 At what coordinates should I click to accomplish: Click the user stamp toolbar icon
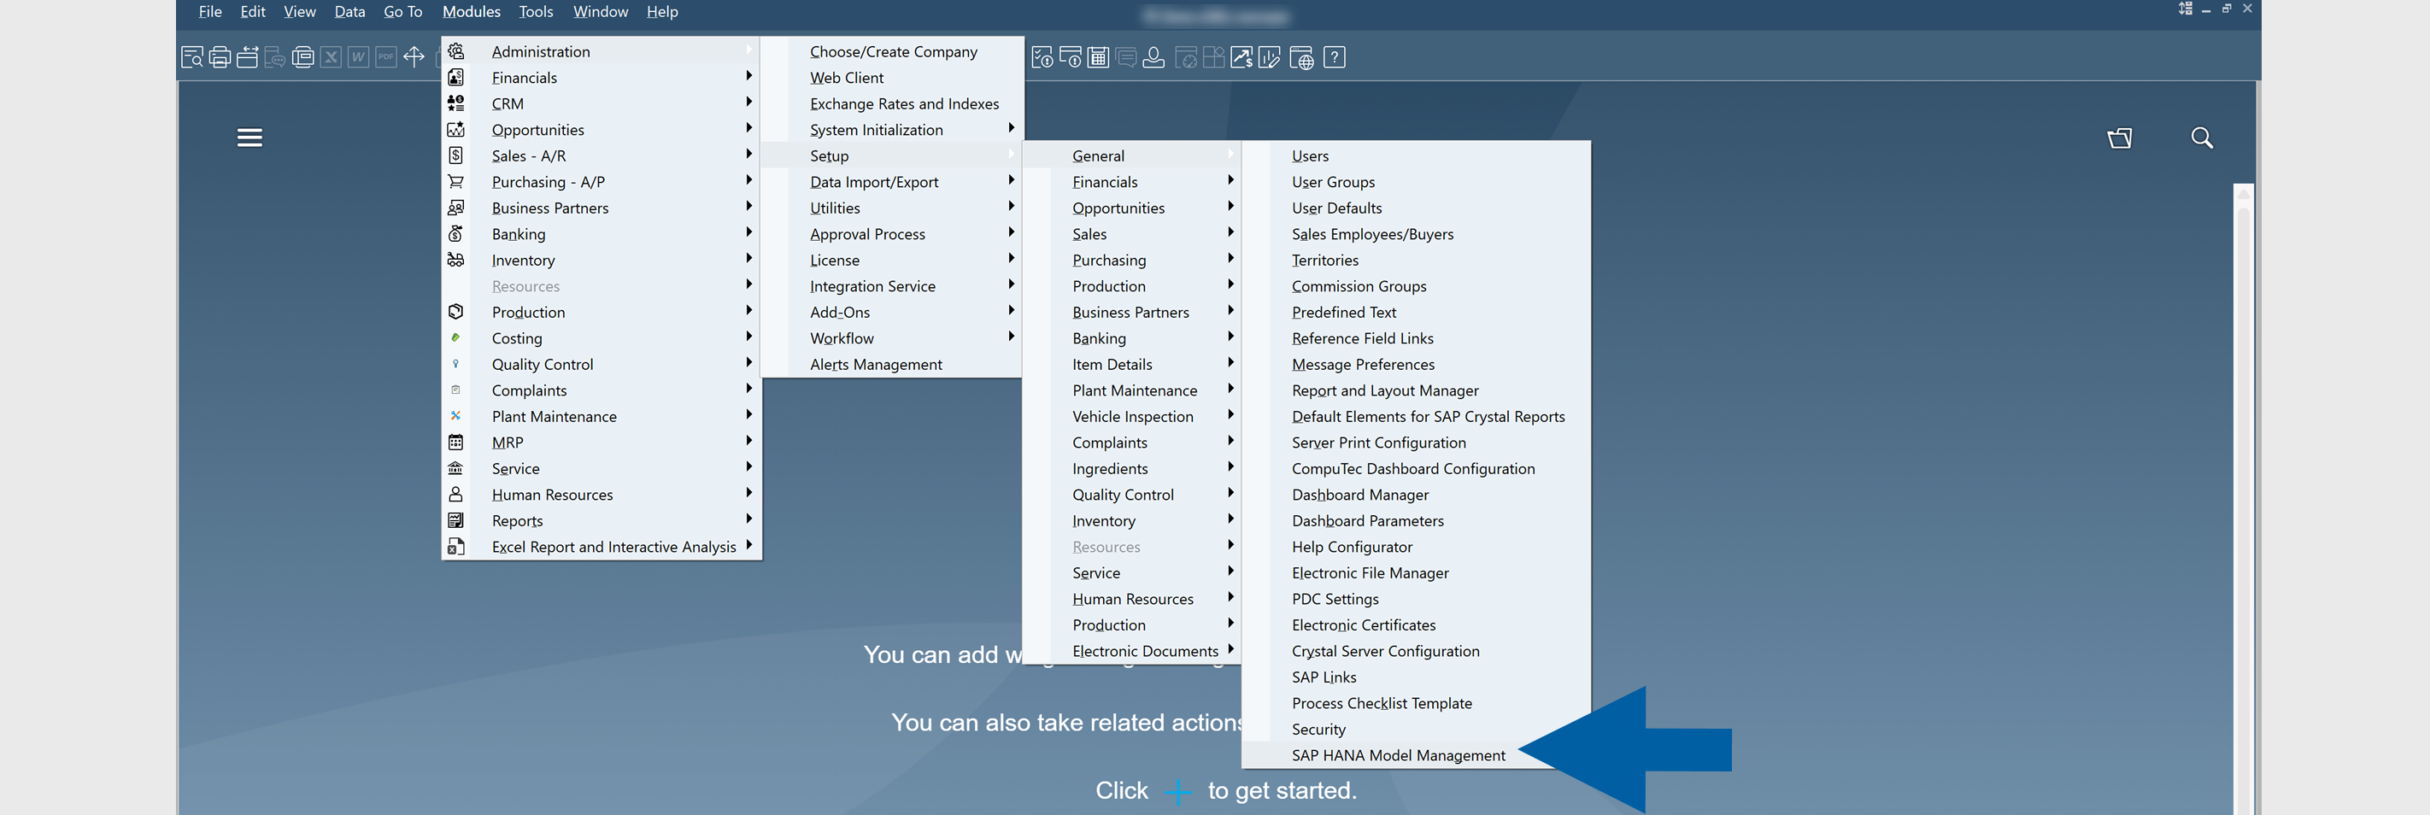[x=1153, y=57]
